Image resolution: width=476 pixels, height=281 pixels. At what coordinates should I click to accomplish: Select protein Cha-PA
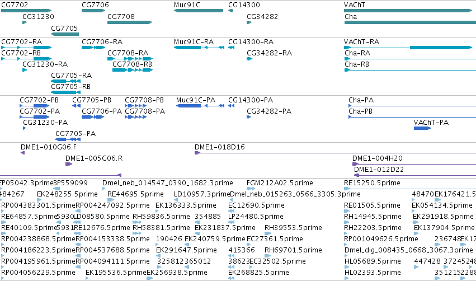point(412,106)
